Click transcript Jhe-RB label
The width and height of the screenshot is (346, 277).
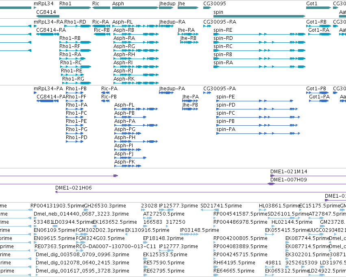click(188, 38)
